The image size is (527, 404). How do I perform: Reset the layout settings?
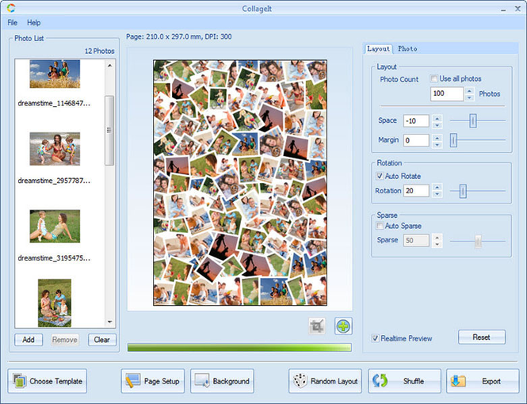(x=482, y=337)
